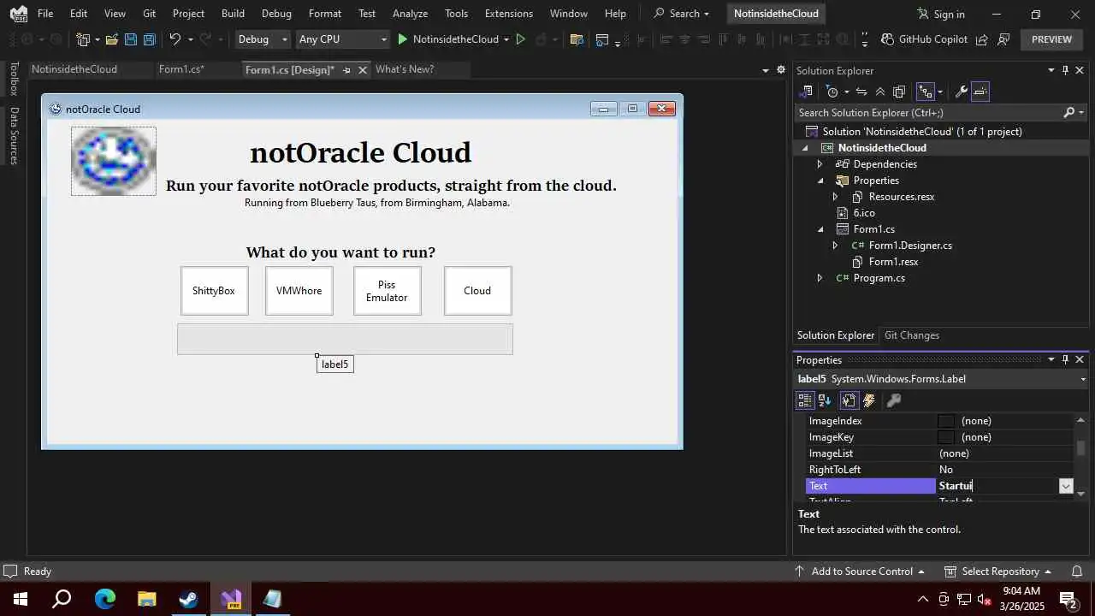Toggle auto-hide pin on Properties panel

pyautogui.click(x=1065, y=360)
